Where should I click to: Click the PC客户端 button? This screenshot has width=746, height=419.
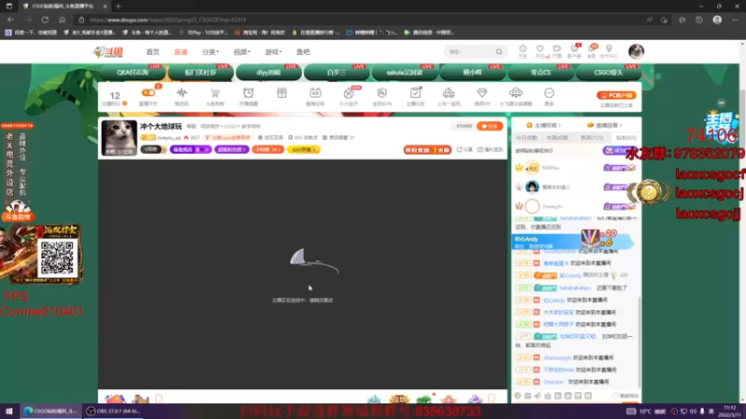tap(616, 96)
